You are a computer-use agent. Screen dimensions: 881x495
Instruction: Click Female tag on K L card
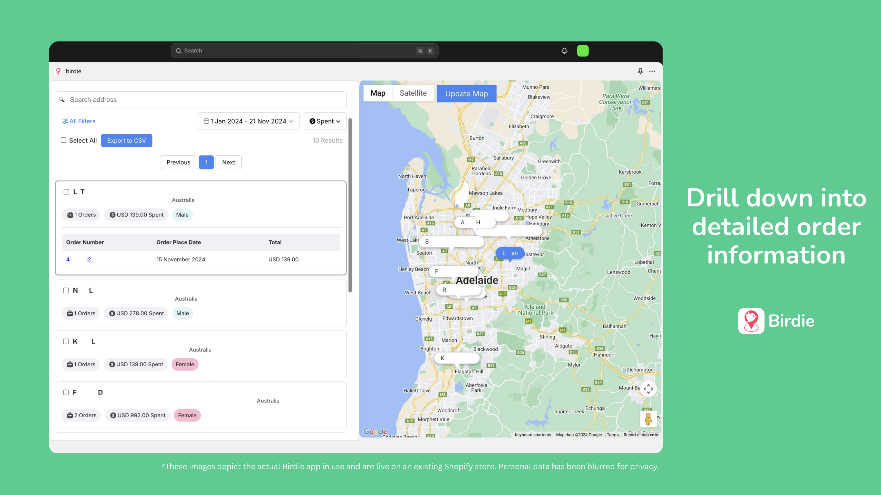[185, 364]
